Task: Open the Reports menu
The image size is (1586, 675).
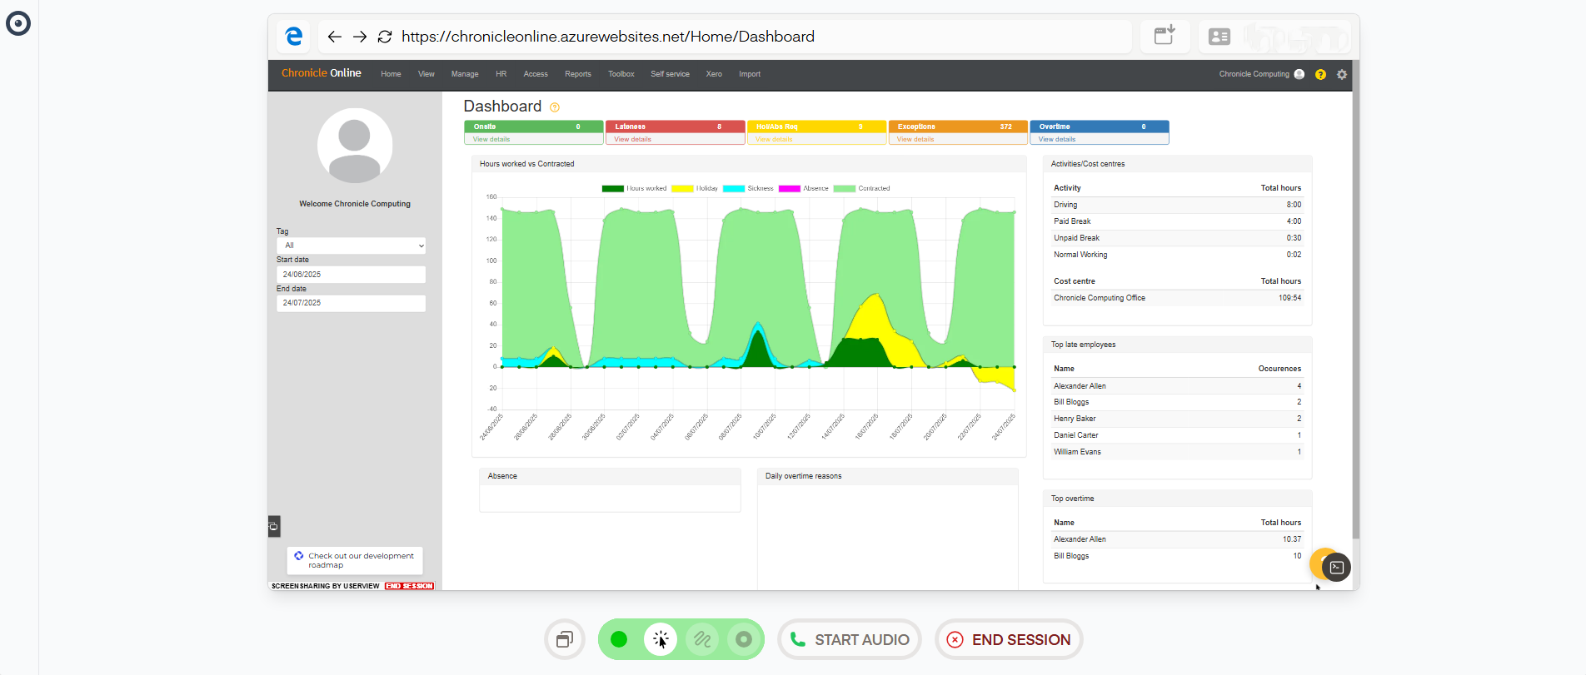Action: click(577, 74)
